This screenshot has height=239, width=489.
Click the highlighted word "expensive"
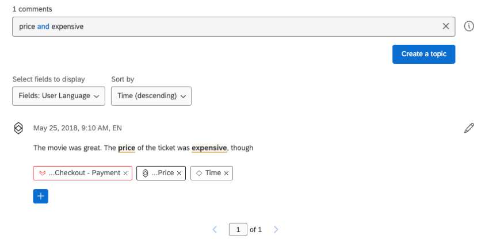(209, 148)
